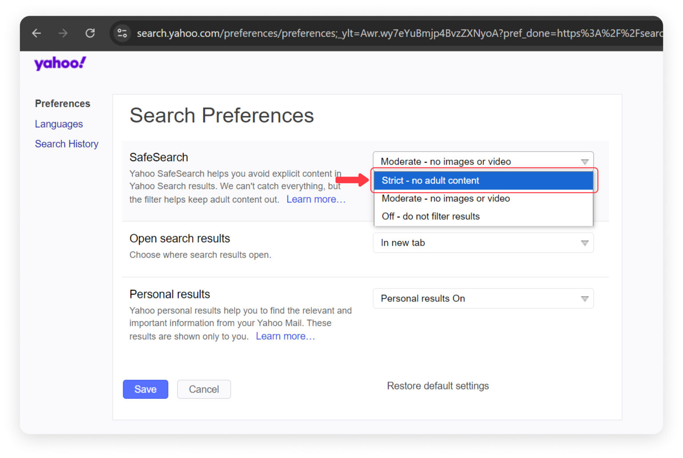
Task: Select the Preferences section
Action: [62, 103]
